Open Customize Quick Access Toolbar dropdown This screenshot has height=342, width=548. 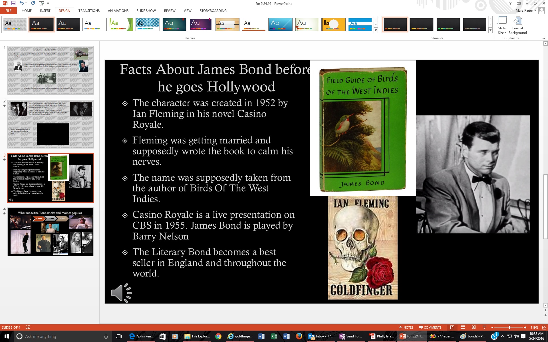point(48,3)
